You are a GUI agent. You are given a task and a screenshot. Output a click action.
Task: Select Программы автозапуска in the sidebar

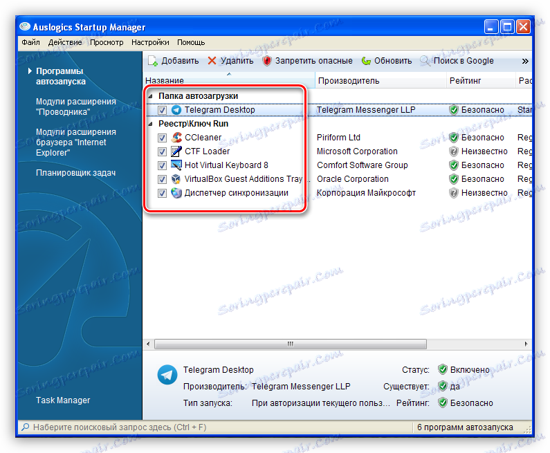[x=61, y=76]
